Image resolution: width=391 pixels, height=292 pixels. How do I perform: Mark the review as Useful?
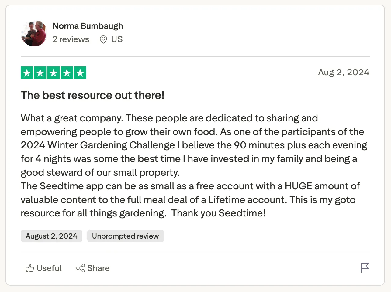(x=49, y=268)
